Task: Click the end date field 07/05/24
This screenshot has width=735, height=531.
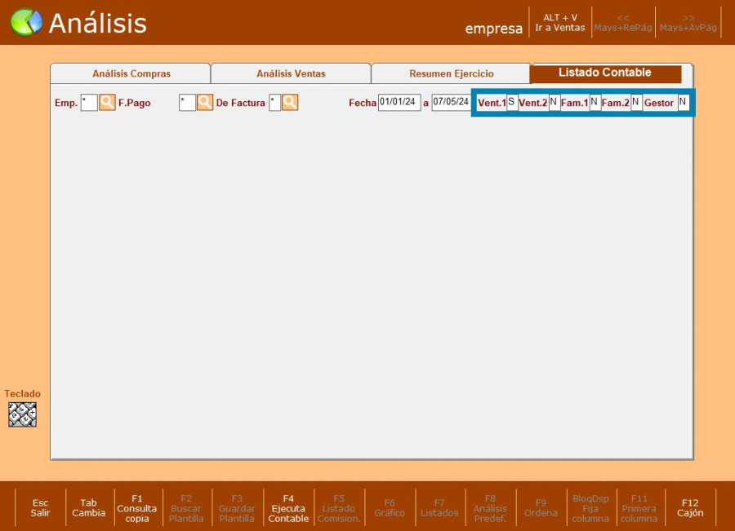Action: 451,103
